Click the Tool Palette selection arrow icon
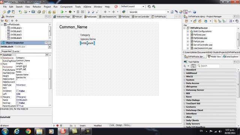240x135 pixels. point(193,66)
